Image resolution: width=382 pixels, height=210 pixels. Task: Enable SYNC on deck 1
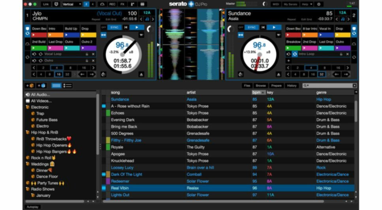pyautogui.click(x=114, y=28)
